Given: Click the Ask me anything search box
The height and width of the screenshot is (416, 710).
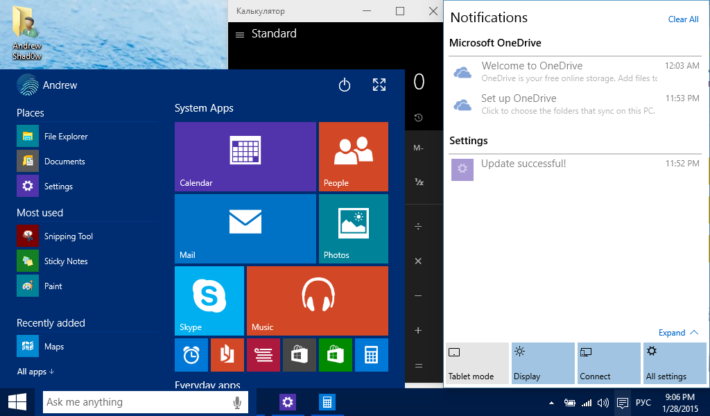Looking at the screenshot, I should click(146, 402).
